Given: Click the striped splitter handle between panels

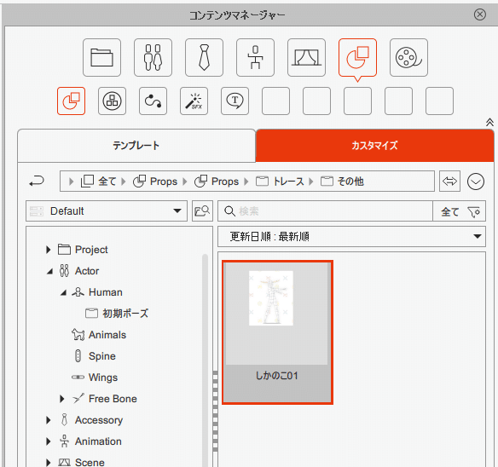Looking at the screenshot, I should [216, 411].
